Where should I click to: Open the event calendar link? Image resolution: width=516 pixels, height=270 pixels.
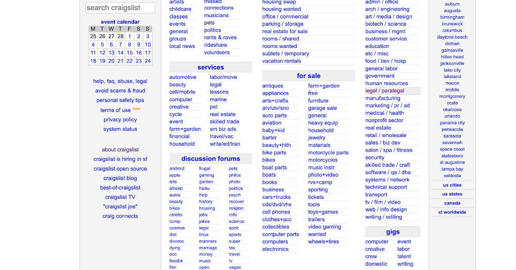click(x=120, y=22)
